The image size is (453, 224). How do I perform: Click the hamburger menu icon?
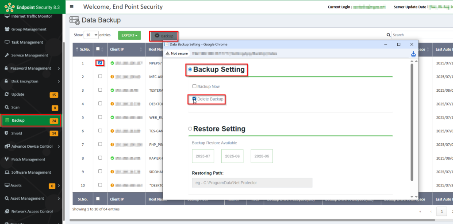coord(72,7)
